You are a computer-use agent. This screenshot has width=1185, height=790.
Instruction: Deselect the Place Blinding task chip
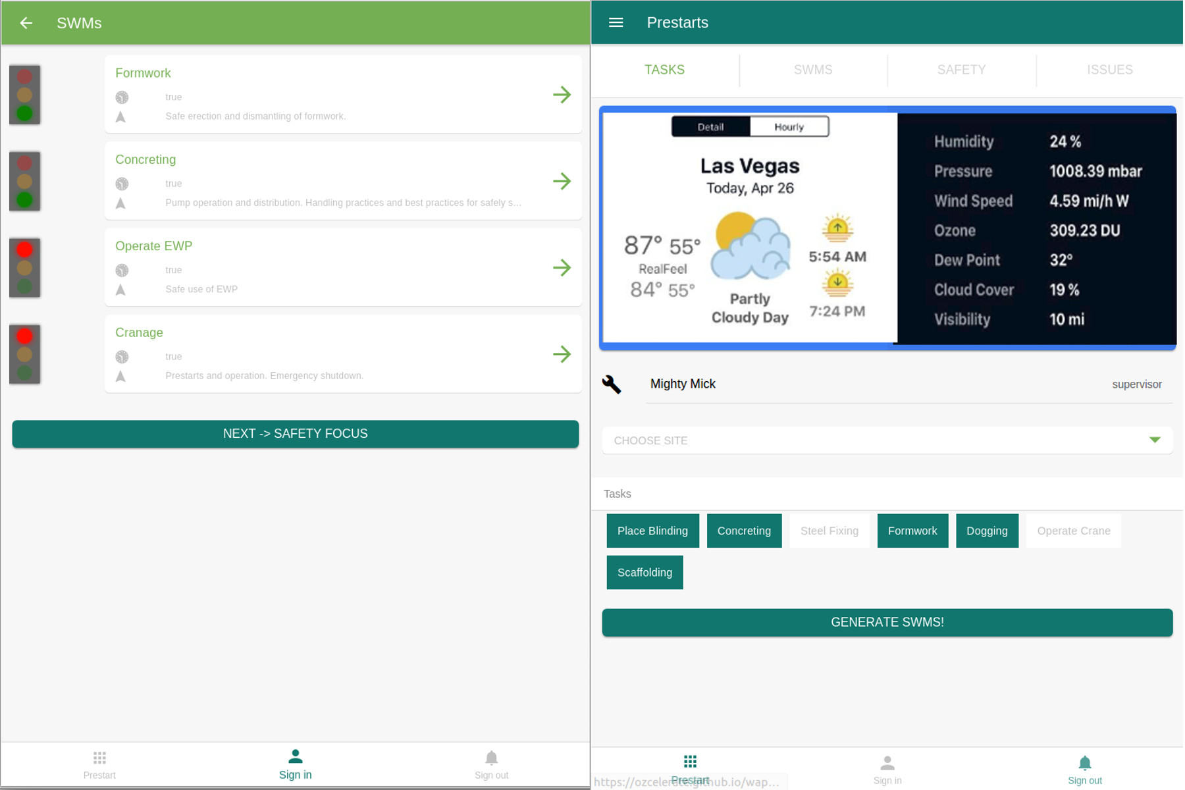(x=652, y=531)
